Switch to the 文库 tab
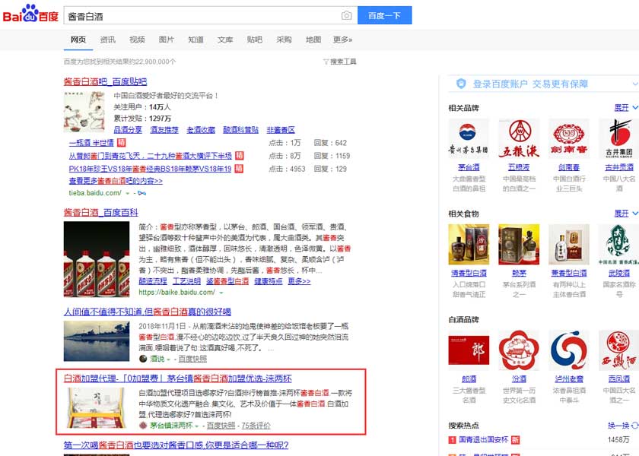The height and width of the screenshot is (456, 639). coord(225,40)
